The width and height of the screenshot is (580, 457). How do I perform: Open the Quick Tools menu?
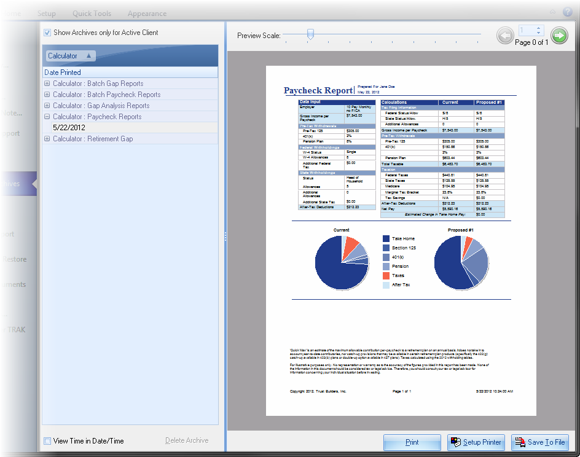92,14
